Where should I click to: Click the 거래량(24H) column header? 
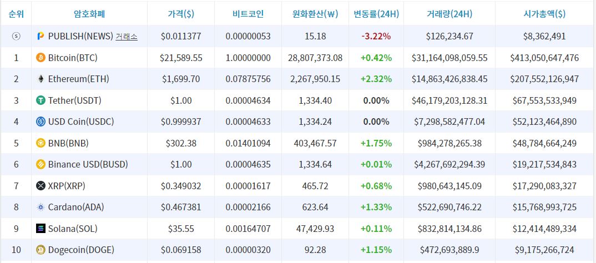coord(449,14)
